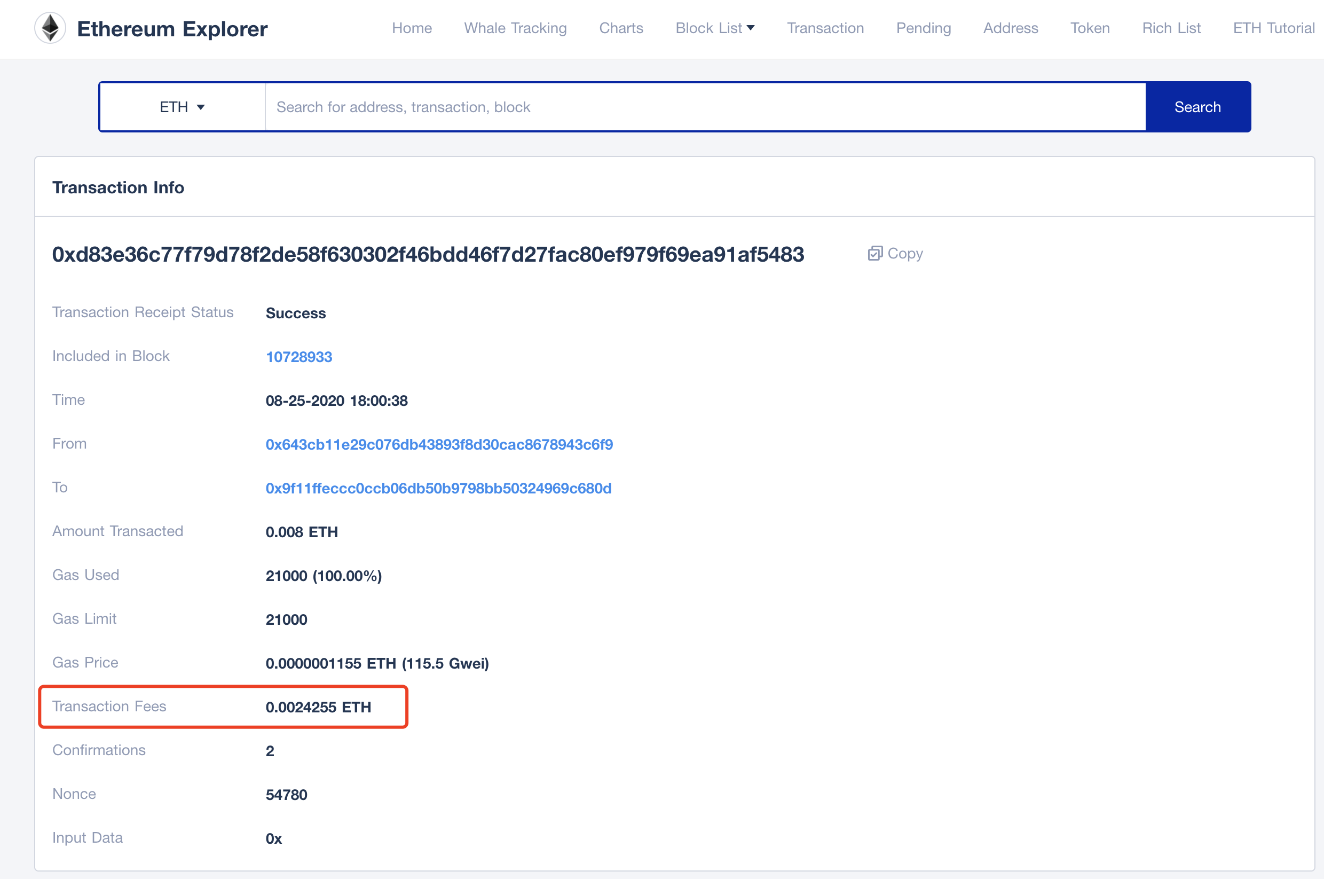Open the ETH currency dropdown
Screen dimensions: 1324x879
pos(182,107)
